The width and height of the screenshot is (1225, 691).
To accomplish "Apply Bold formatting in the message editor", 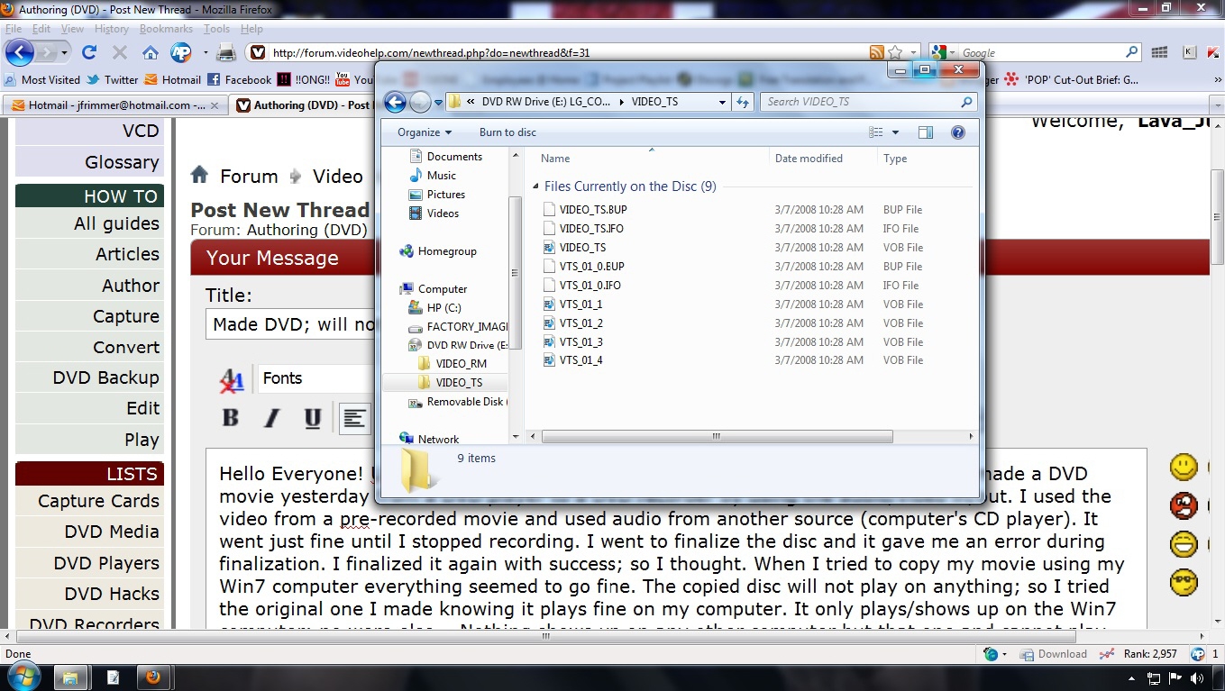I will 231,418.
